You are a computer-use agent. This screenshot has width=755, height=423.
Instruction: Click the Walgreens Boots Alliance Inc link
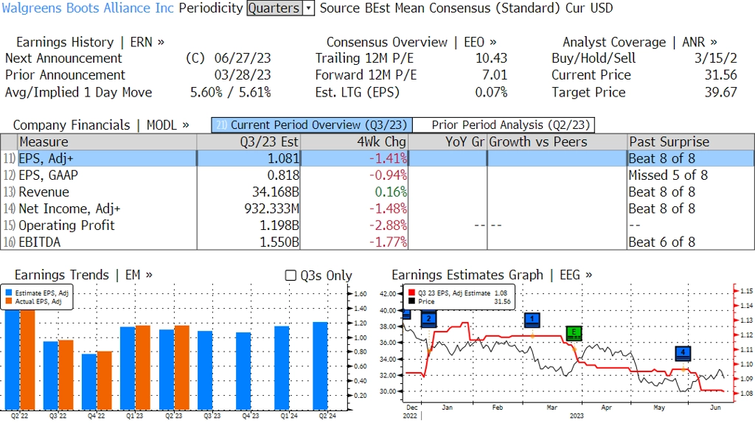pos(88,8)
